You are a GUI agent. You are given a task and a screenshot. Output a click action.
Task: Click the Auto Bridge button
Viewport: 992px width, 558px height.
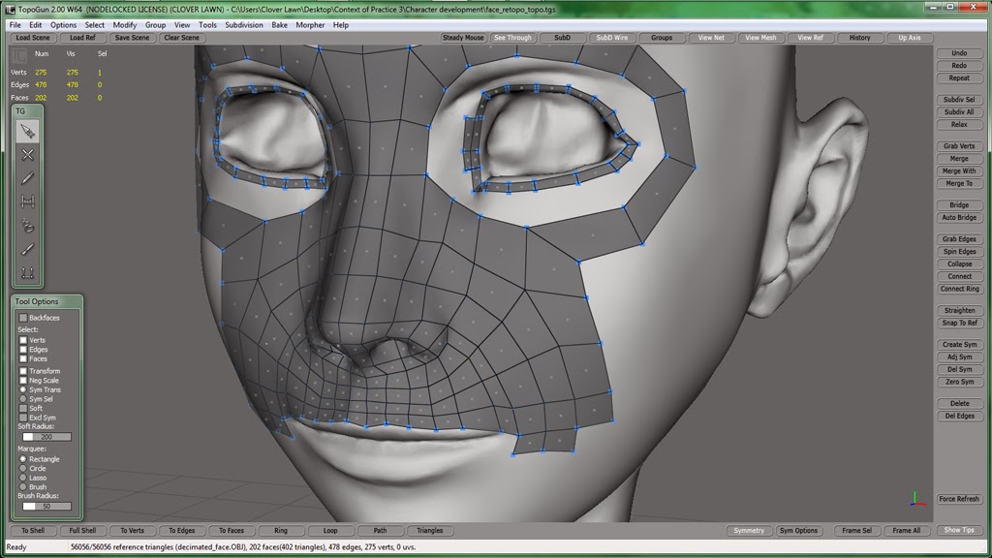(958, 217)
